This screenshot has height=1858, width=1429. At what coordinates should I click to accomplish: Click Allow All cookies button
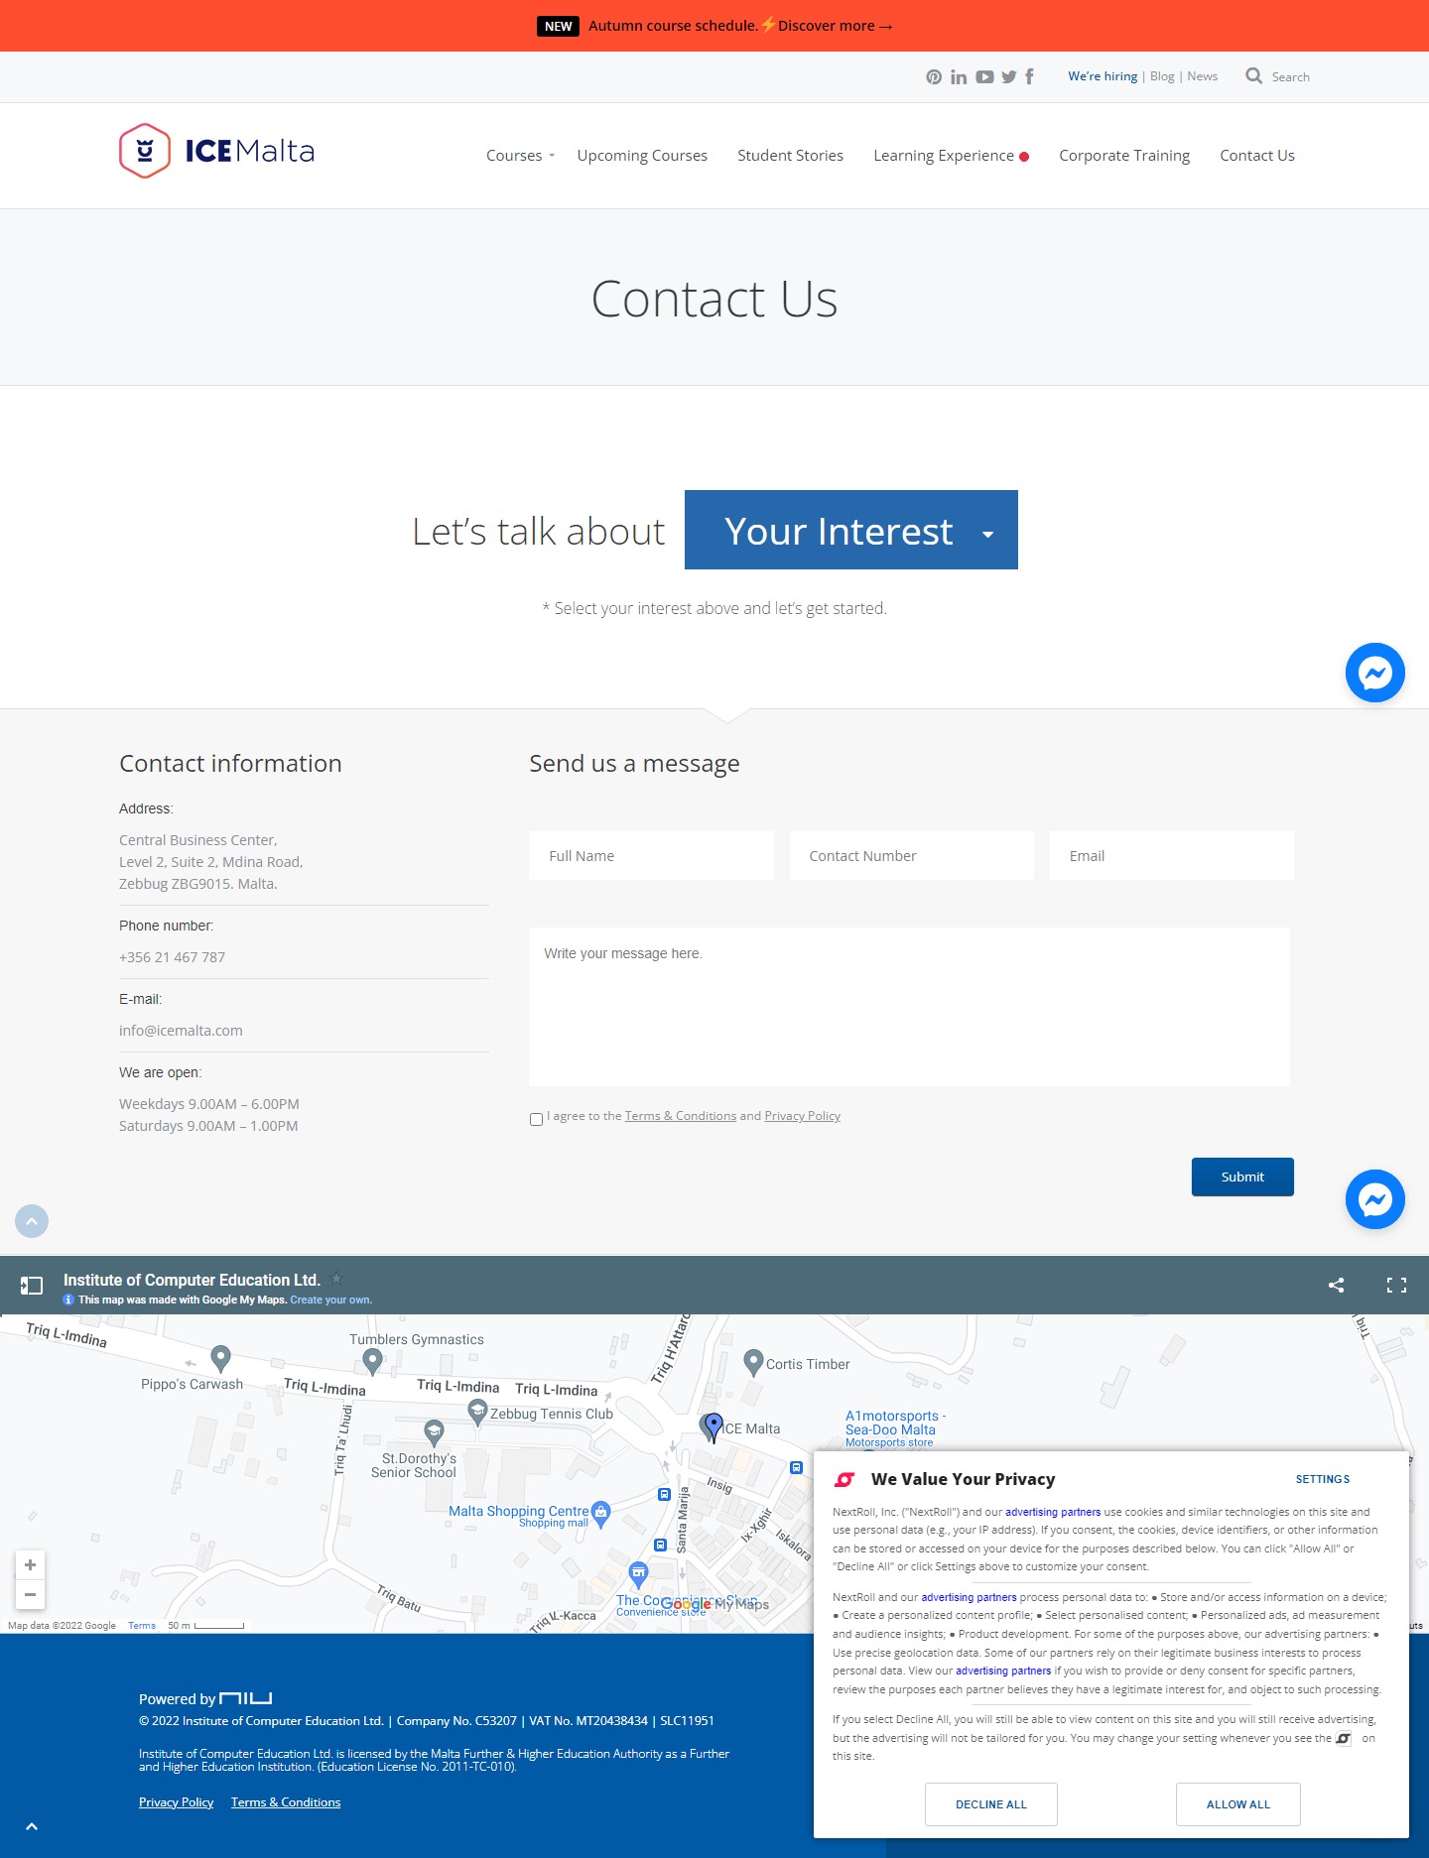pos(1237,1804)
